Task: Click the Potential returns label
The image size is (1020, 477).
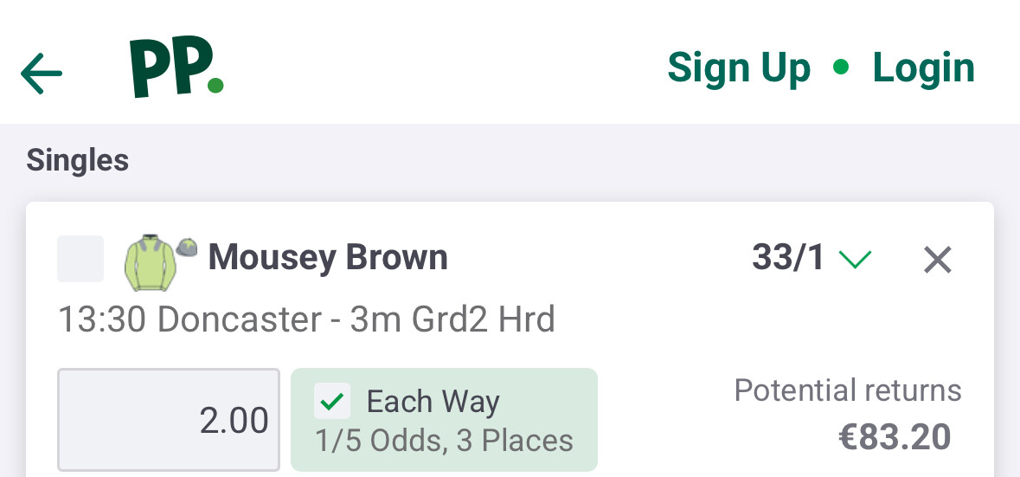Action: click(847, 390)
